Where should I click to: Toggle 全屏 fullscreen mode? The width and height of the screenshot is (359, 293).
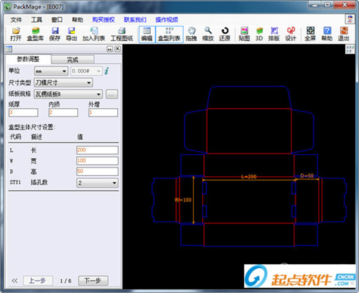point(310,33)
